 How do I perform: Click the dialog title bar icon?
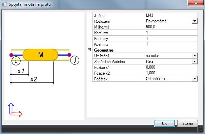coord(4,4)
